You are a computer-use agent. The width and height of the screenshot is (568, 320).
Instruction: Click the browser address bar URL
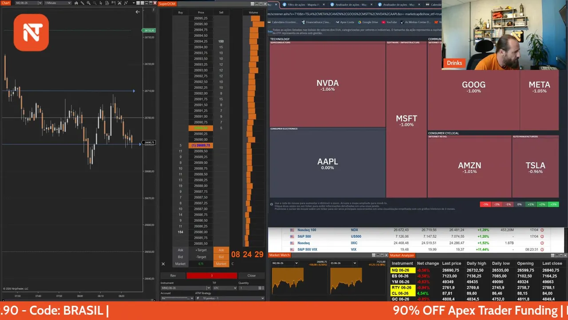point(354,14)
